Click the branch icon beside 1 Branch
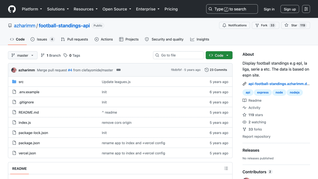318x179 pixels. coord(43,55)
